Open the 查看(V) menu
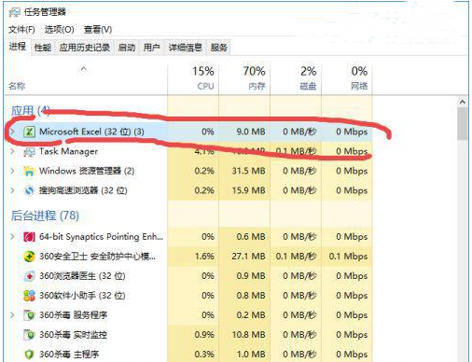Viewport: 472px width, 362px height. (x=98, y=30)
